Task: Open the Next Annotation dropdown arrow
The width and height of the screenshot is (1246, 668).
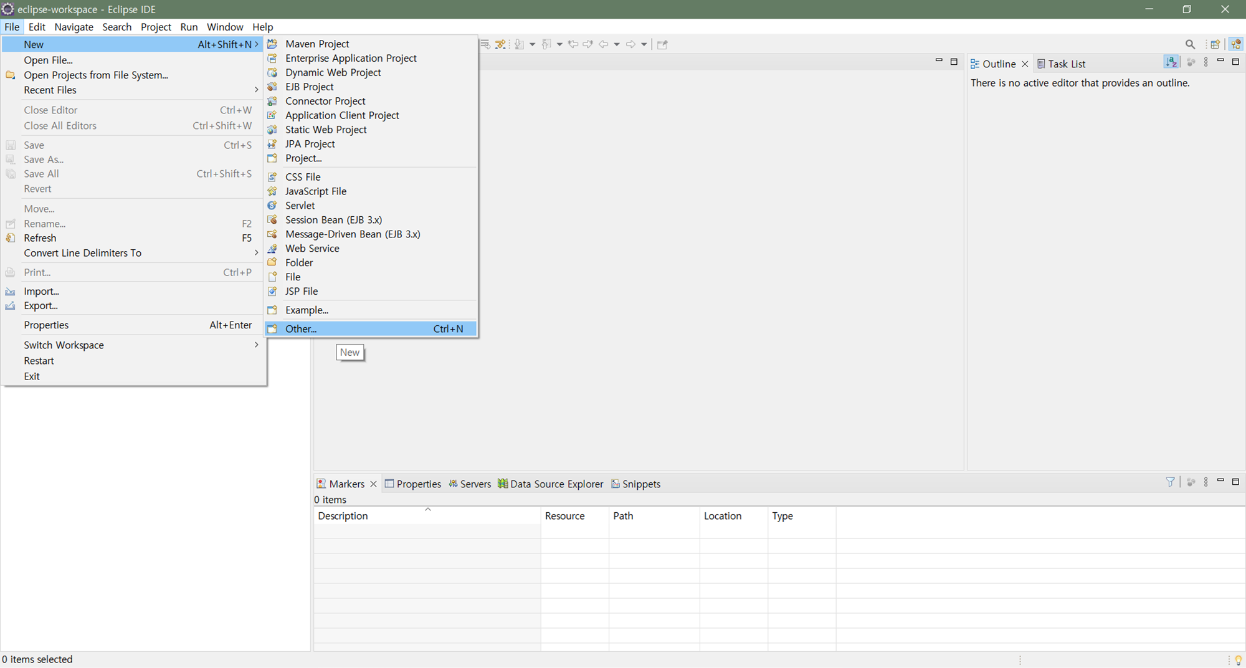Action: [532, 44]
